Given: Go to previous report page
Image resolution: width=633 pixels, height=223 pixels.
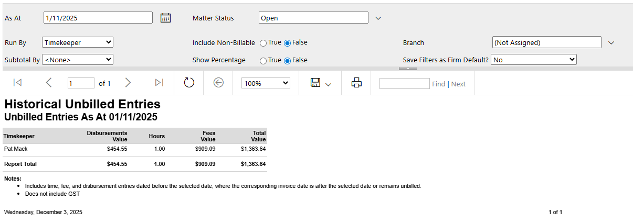Looking at the screenshot, I should click(x=49, y=83).
